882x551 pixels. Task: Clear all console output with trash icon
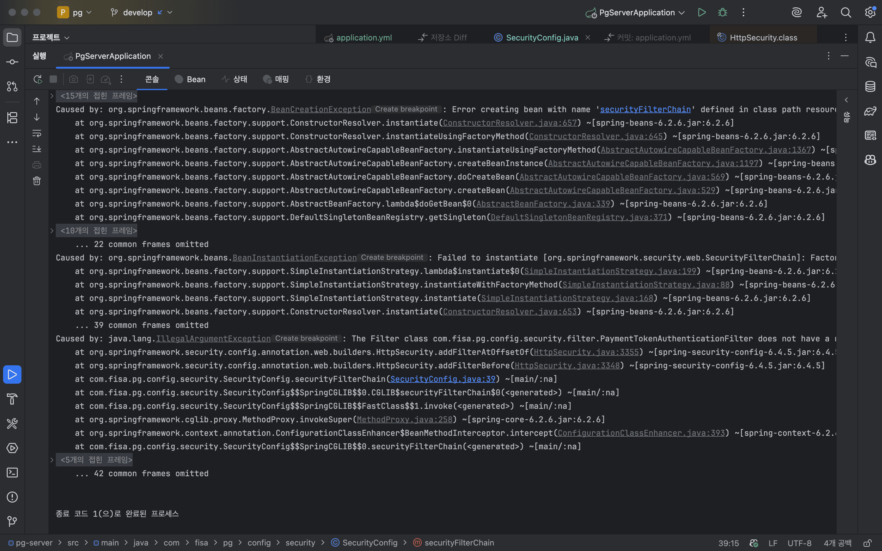[x=37, y=181]
